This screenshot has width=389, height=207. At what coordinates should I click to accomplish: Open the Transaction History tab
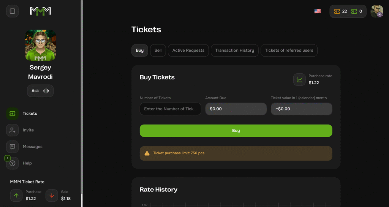234,51
